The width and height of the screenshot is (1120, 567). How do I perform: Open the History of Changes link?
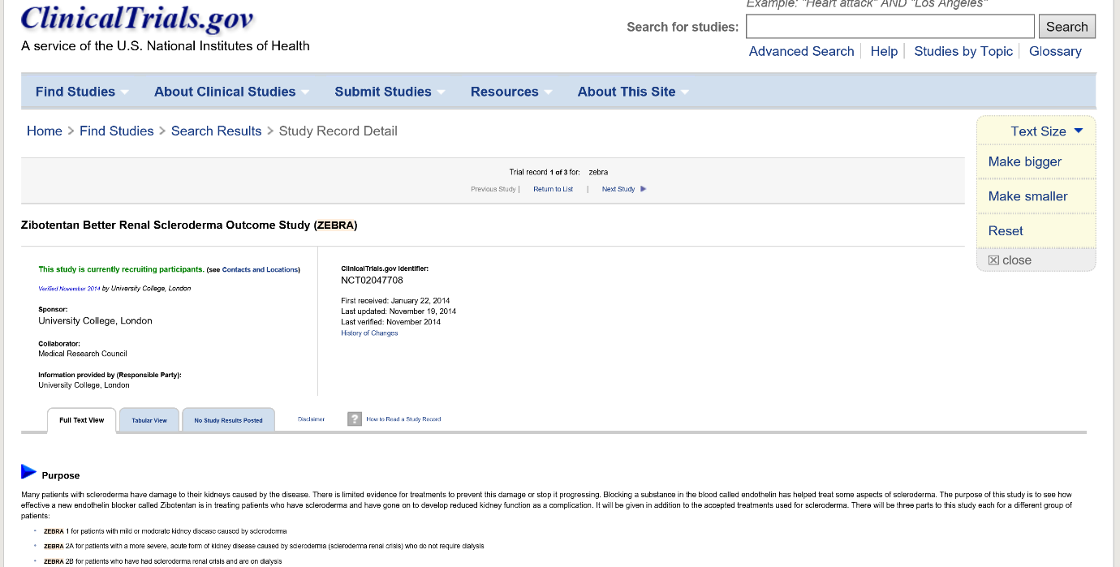coord(369,333)
